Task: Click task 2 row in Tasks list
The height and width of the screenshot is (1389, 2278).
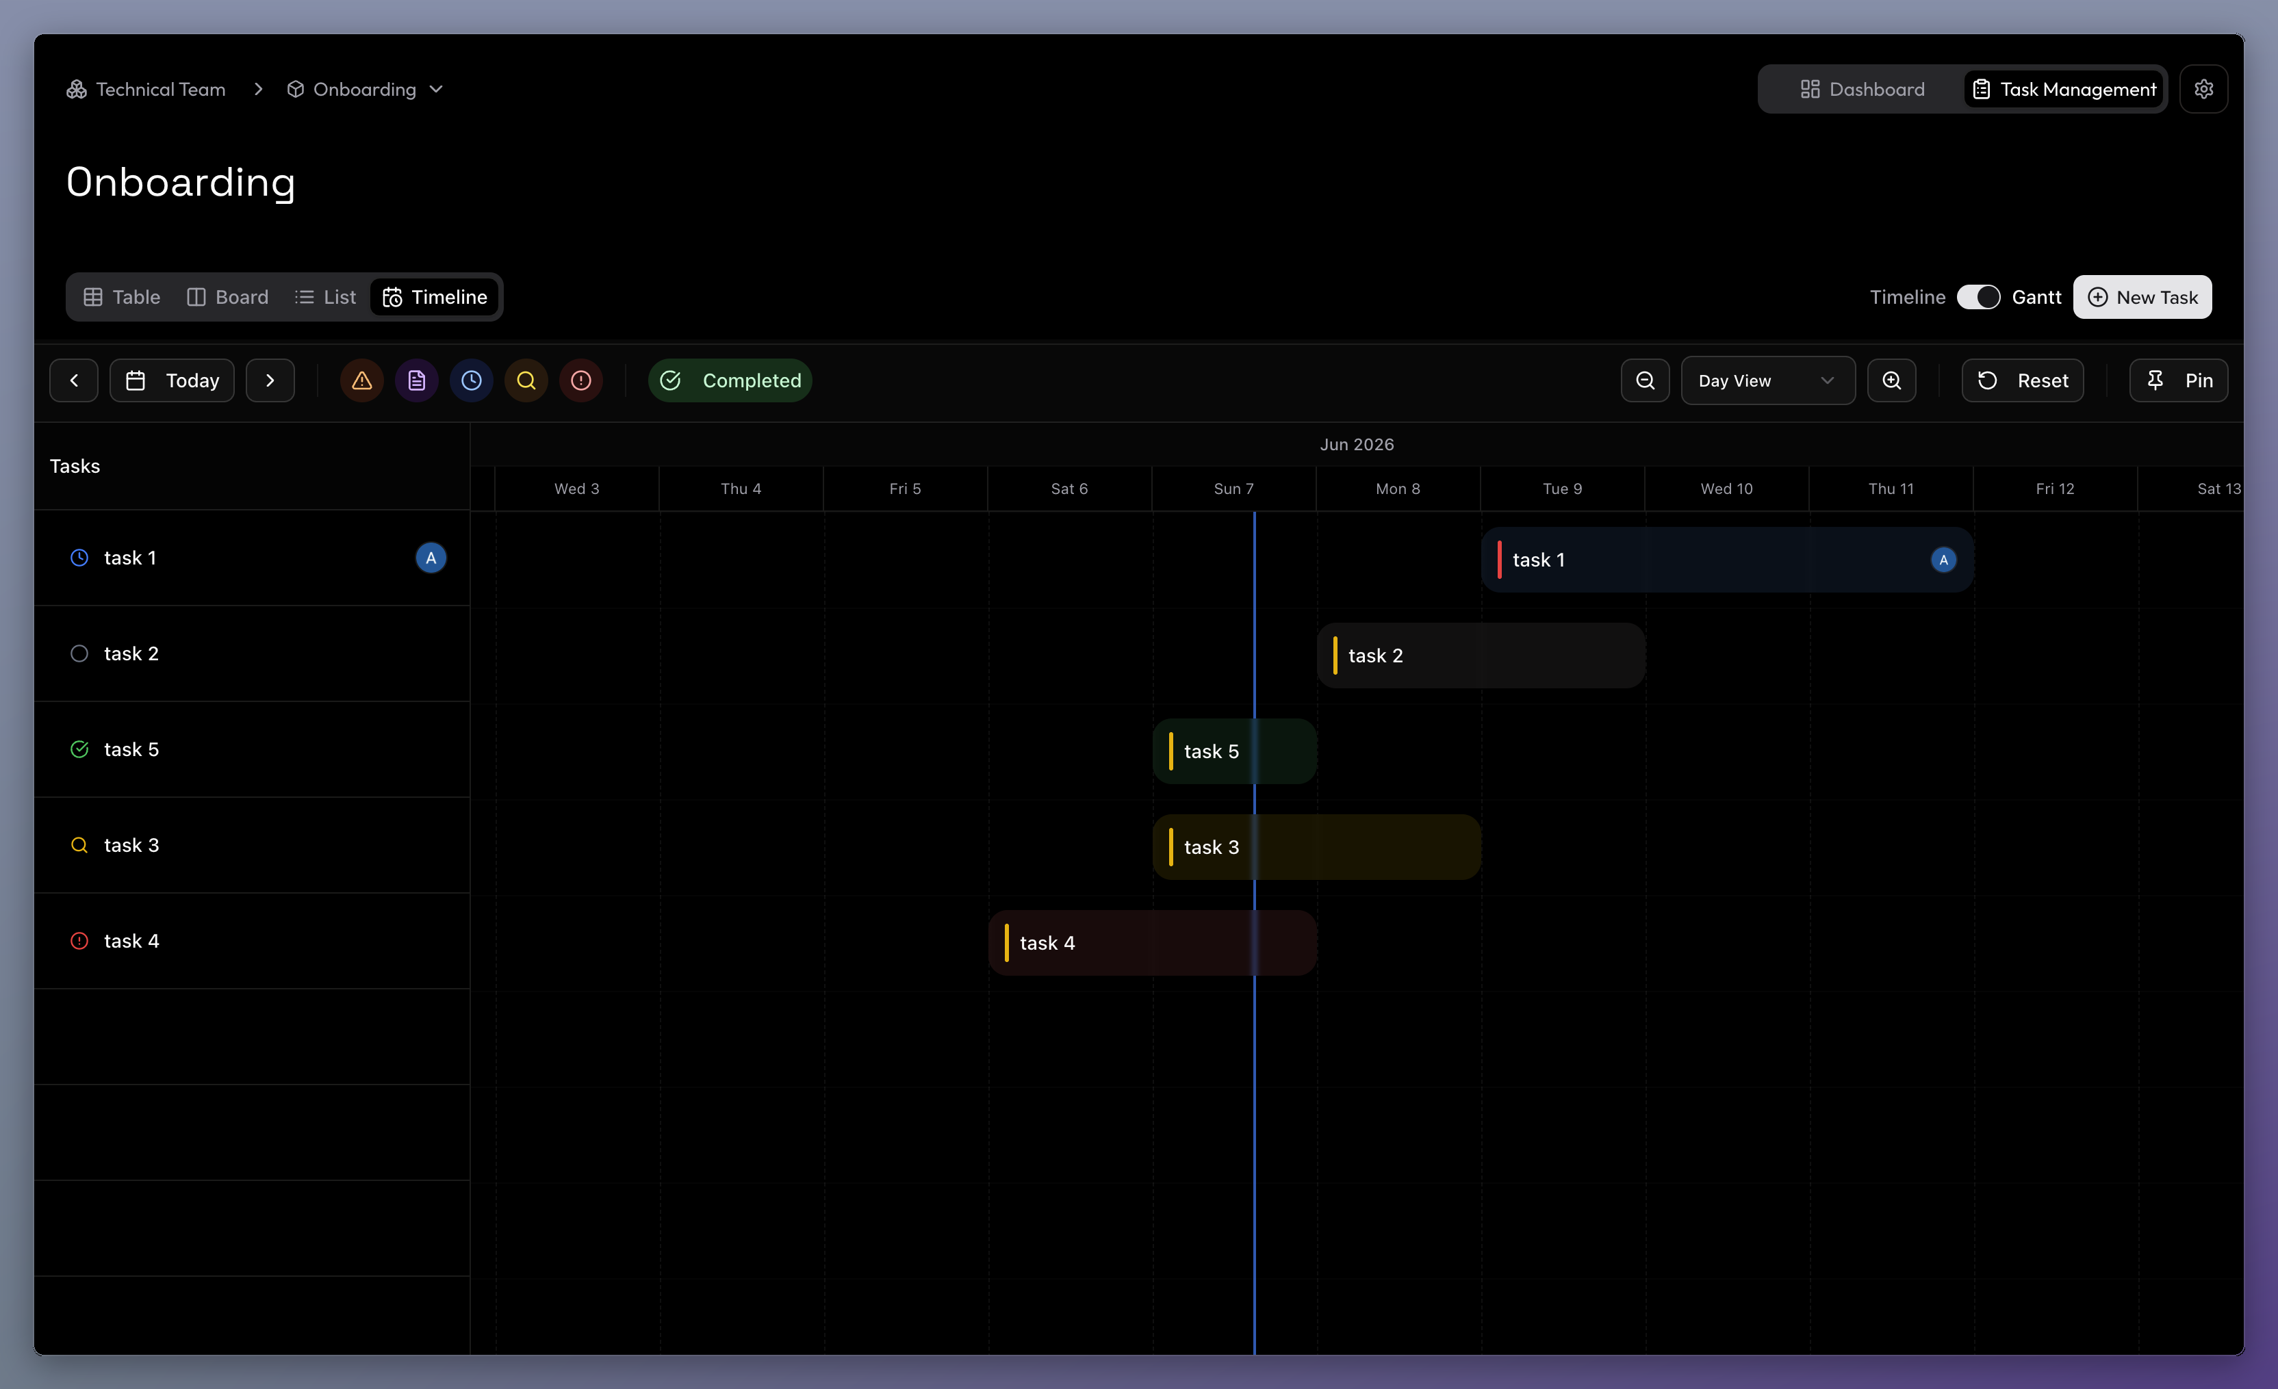Action: pyautogui.click(x=251, y=653)
